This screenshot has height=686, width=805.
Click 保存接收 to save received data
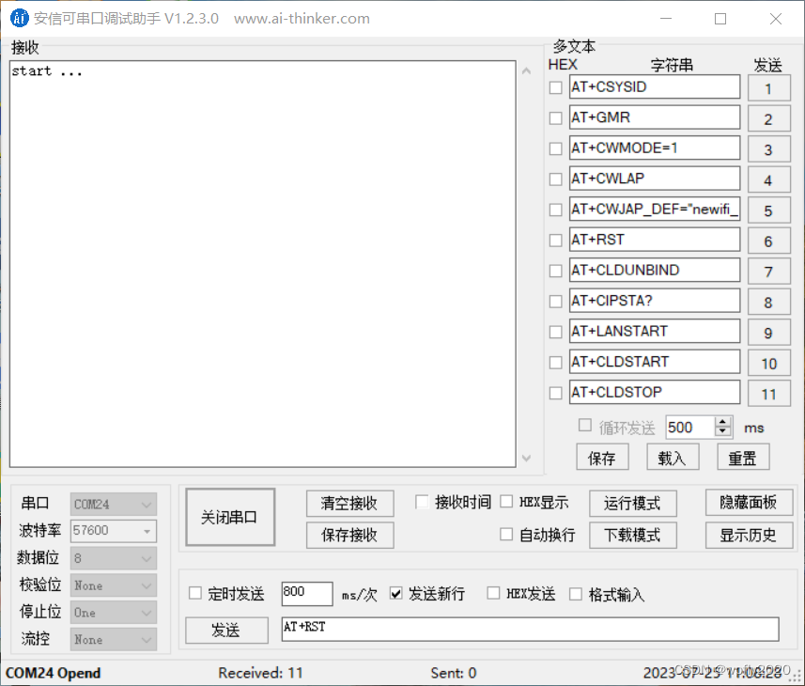[x=349, y=535]
